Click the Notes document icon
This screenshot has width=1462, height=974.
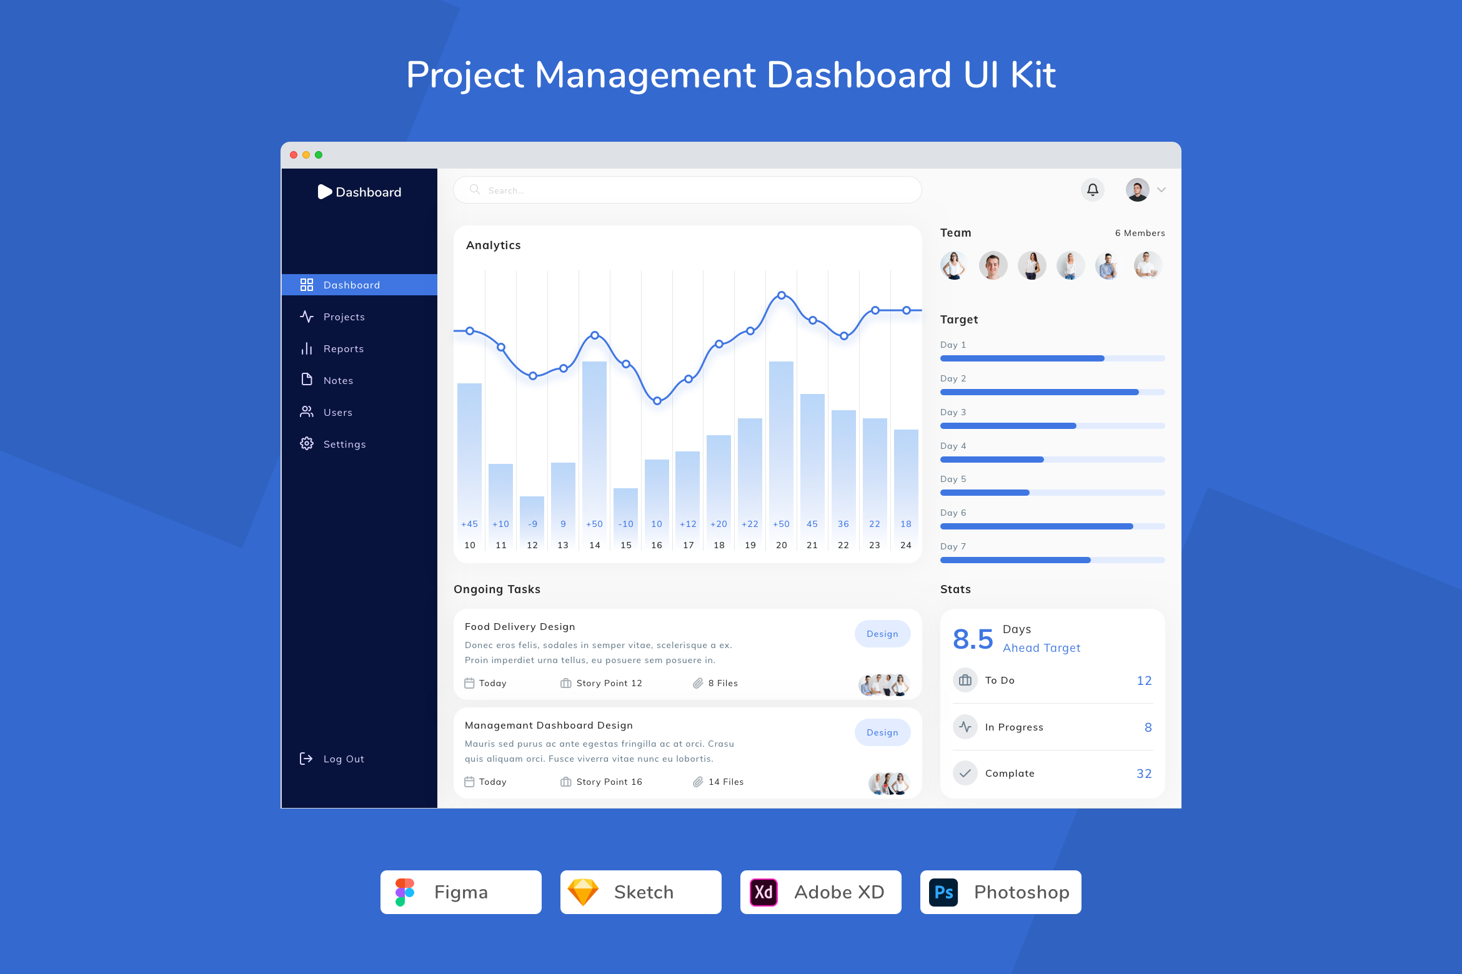pyautogui.click(x=307, y=380)
